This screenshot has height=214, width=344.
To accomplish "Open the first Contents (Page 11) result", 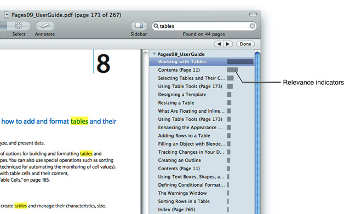I will pyautogui.click(x=202, y=70).
